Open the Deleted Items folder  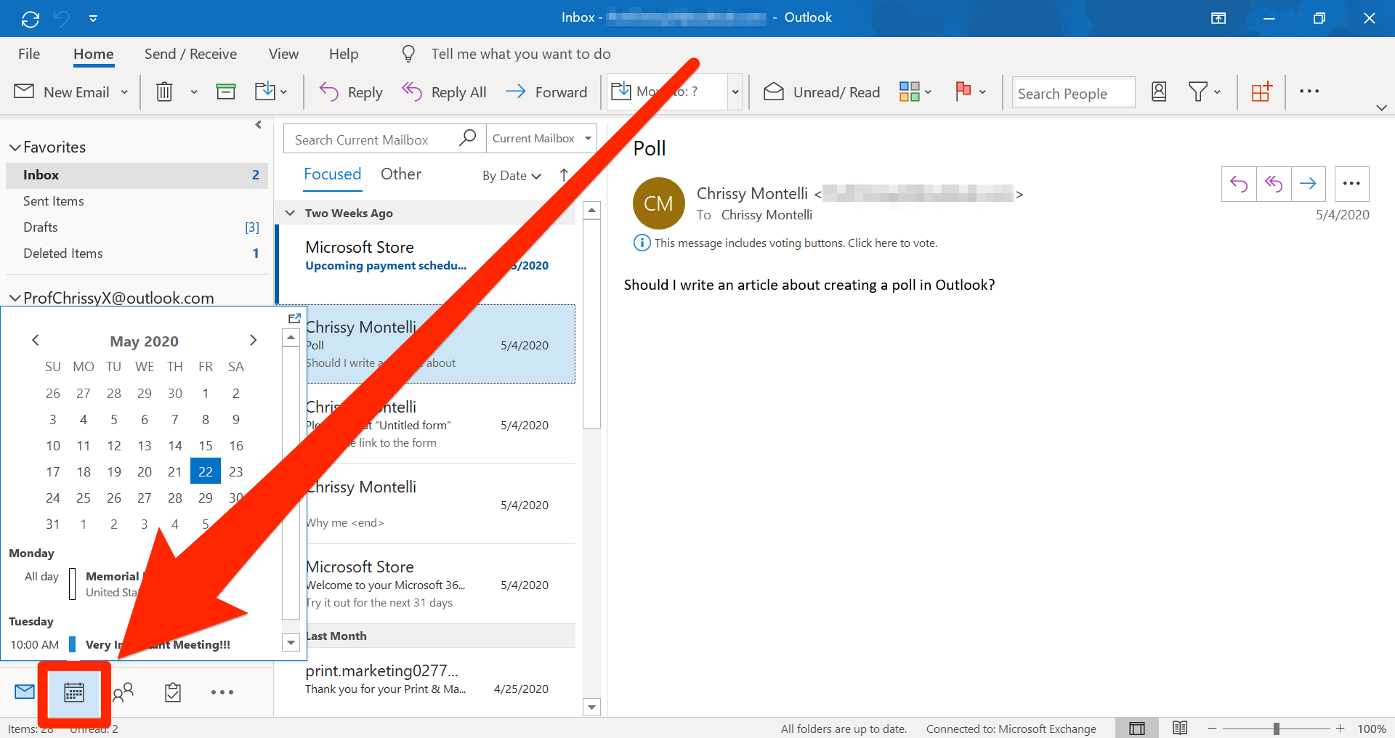click(x=137, y=254)
